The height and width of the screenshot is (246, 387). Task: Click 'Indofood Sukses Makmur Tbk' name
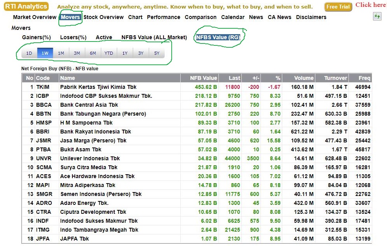(x=99, y=221)
